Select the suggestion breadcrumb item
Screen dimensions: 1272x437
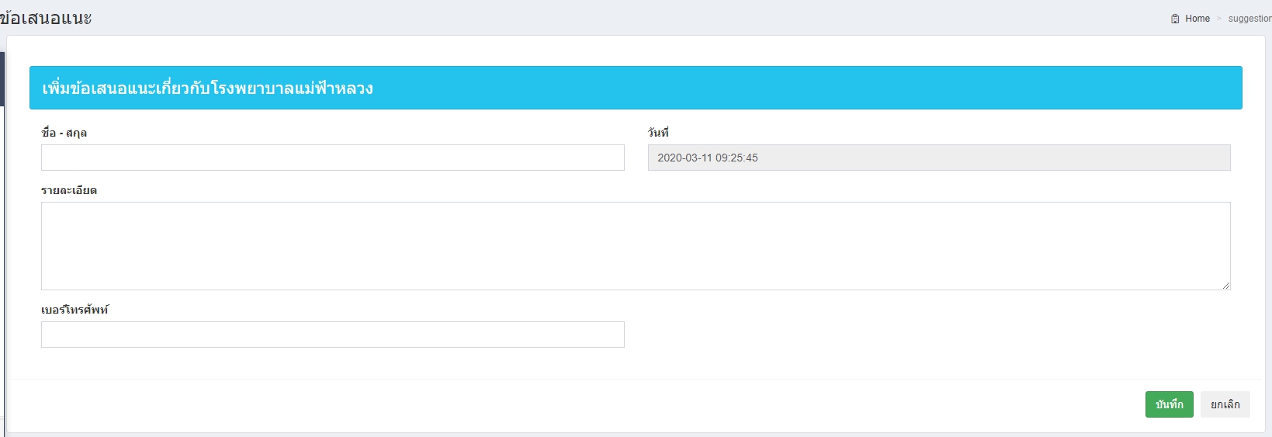point(1249,19)
